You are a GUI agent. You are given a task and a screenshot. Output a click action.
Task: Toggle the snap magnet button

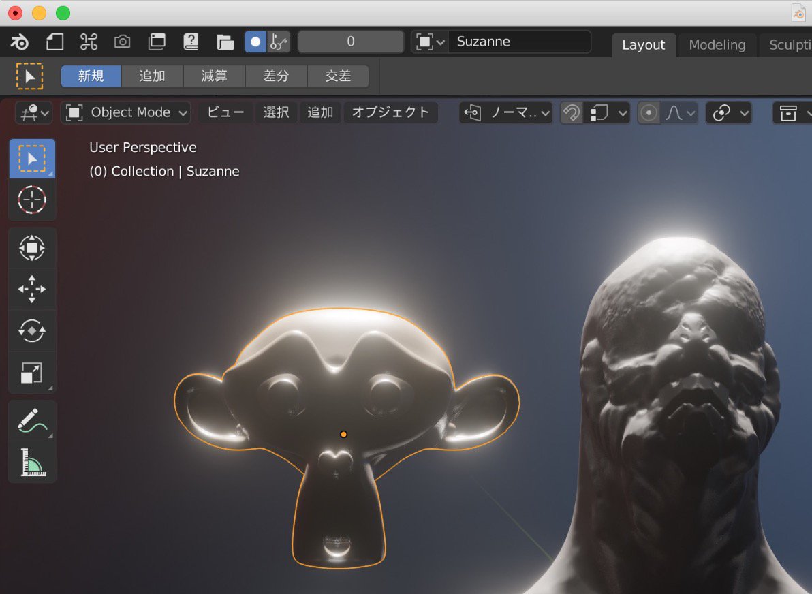572,112
